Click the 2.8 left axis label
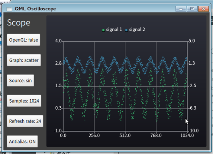Screen dimensions: 213x154 (58, 63)
